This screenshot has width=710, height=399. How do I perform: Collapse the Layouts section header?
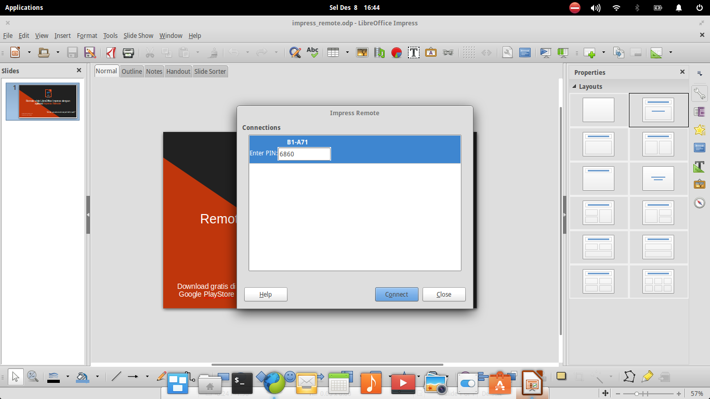tap(590, 86)
